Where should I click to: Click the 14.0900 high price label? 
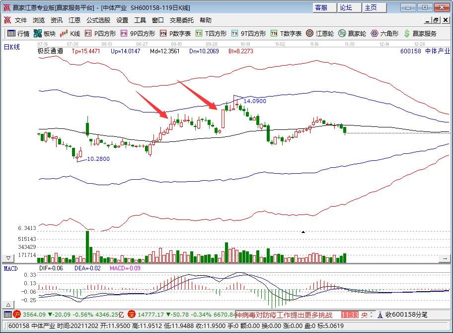pos(255,101)
